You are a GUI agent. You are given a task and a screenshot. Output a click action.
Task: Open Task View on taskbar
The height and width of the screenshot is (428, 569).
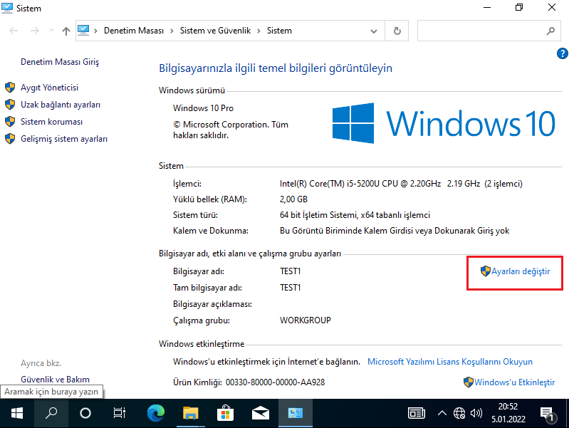120,413
